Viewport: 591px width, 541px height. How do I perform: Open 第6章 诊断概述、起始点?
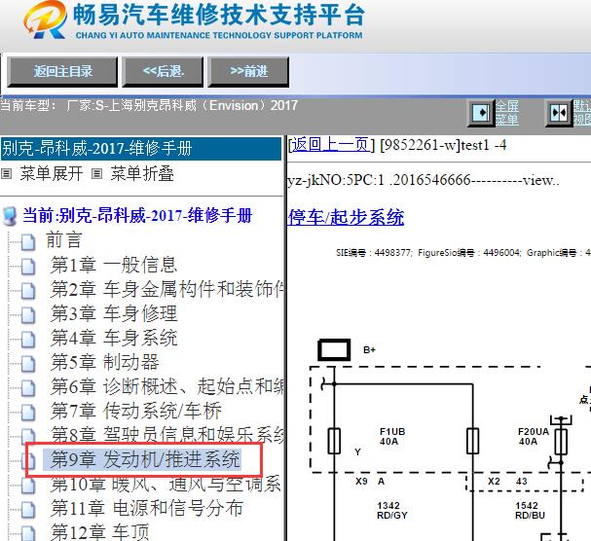167,386
